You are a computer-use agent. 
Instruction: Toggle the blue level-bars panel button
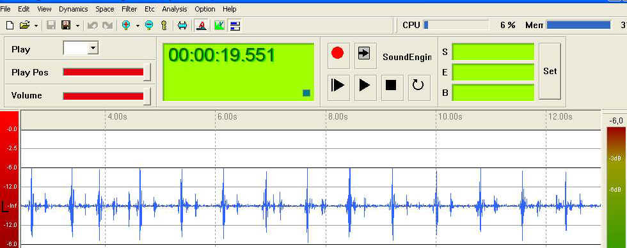coord(235,26)
